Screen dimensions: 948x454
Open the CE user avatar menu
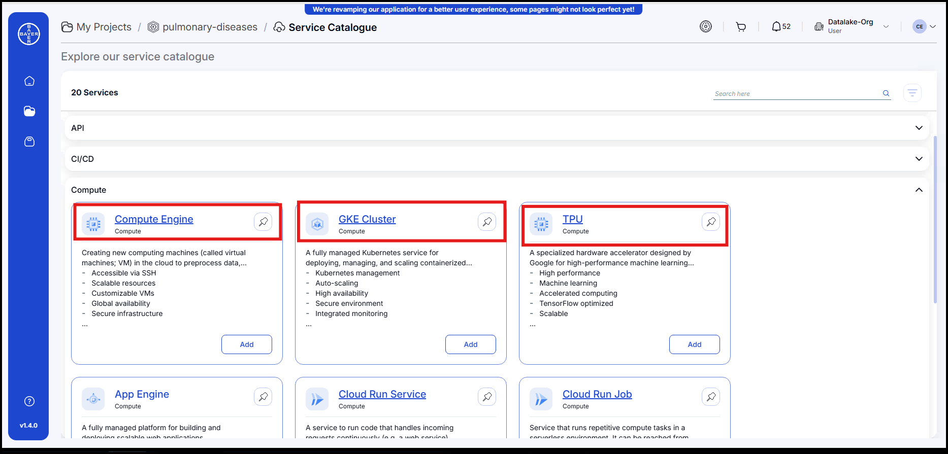coord(924,26)
